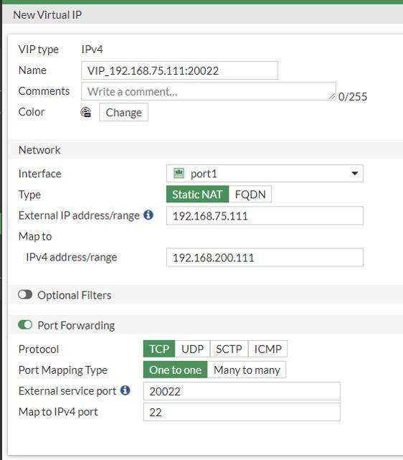The width and height of the screenshot is (403, 460).
Task: Click the Network section header
Action: 206,149
